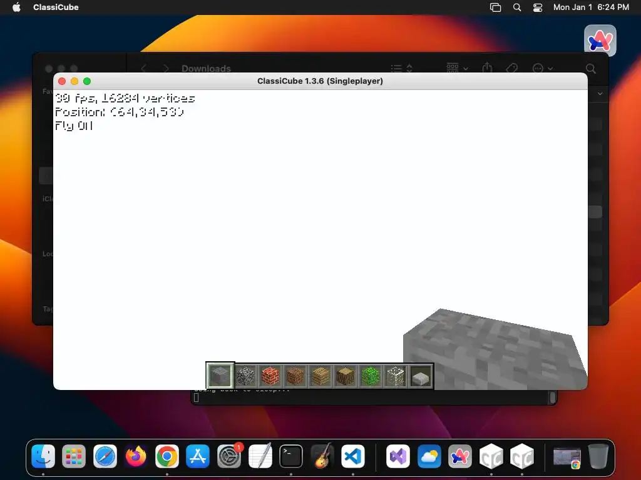Viewport: 641px width, 480px height.
Task: Launch Firefox from the Dock
Action: (136, 456)
